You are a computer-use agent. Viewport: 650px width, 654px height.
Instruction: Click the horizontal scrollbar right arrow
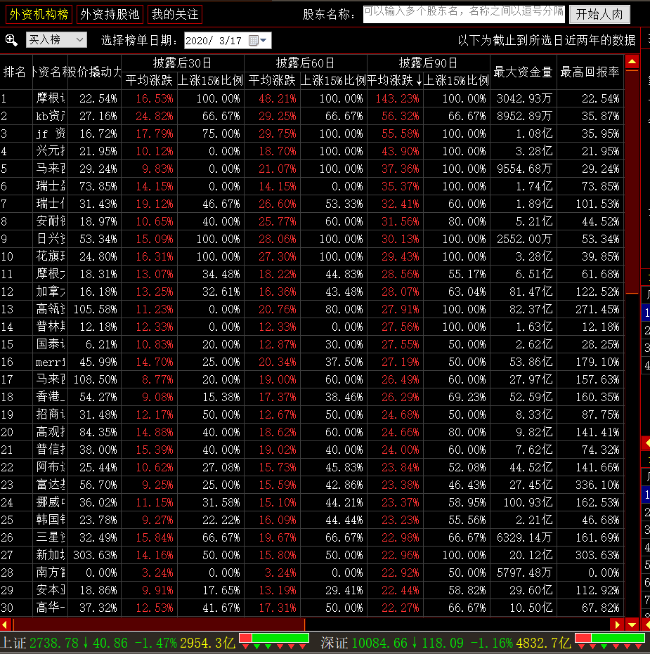pyautogui.click(x=618, y=624)
